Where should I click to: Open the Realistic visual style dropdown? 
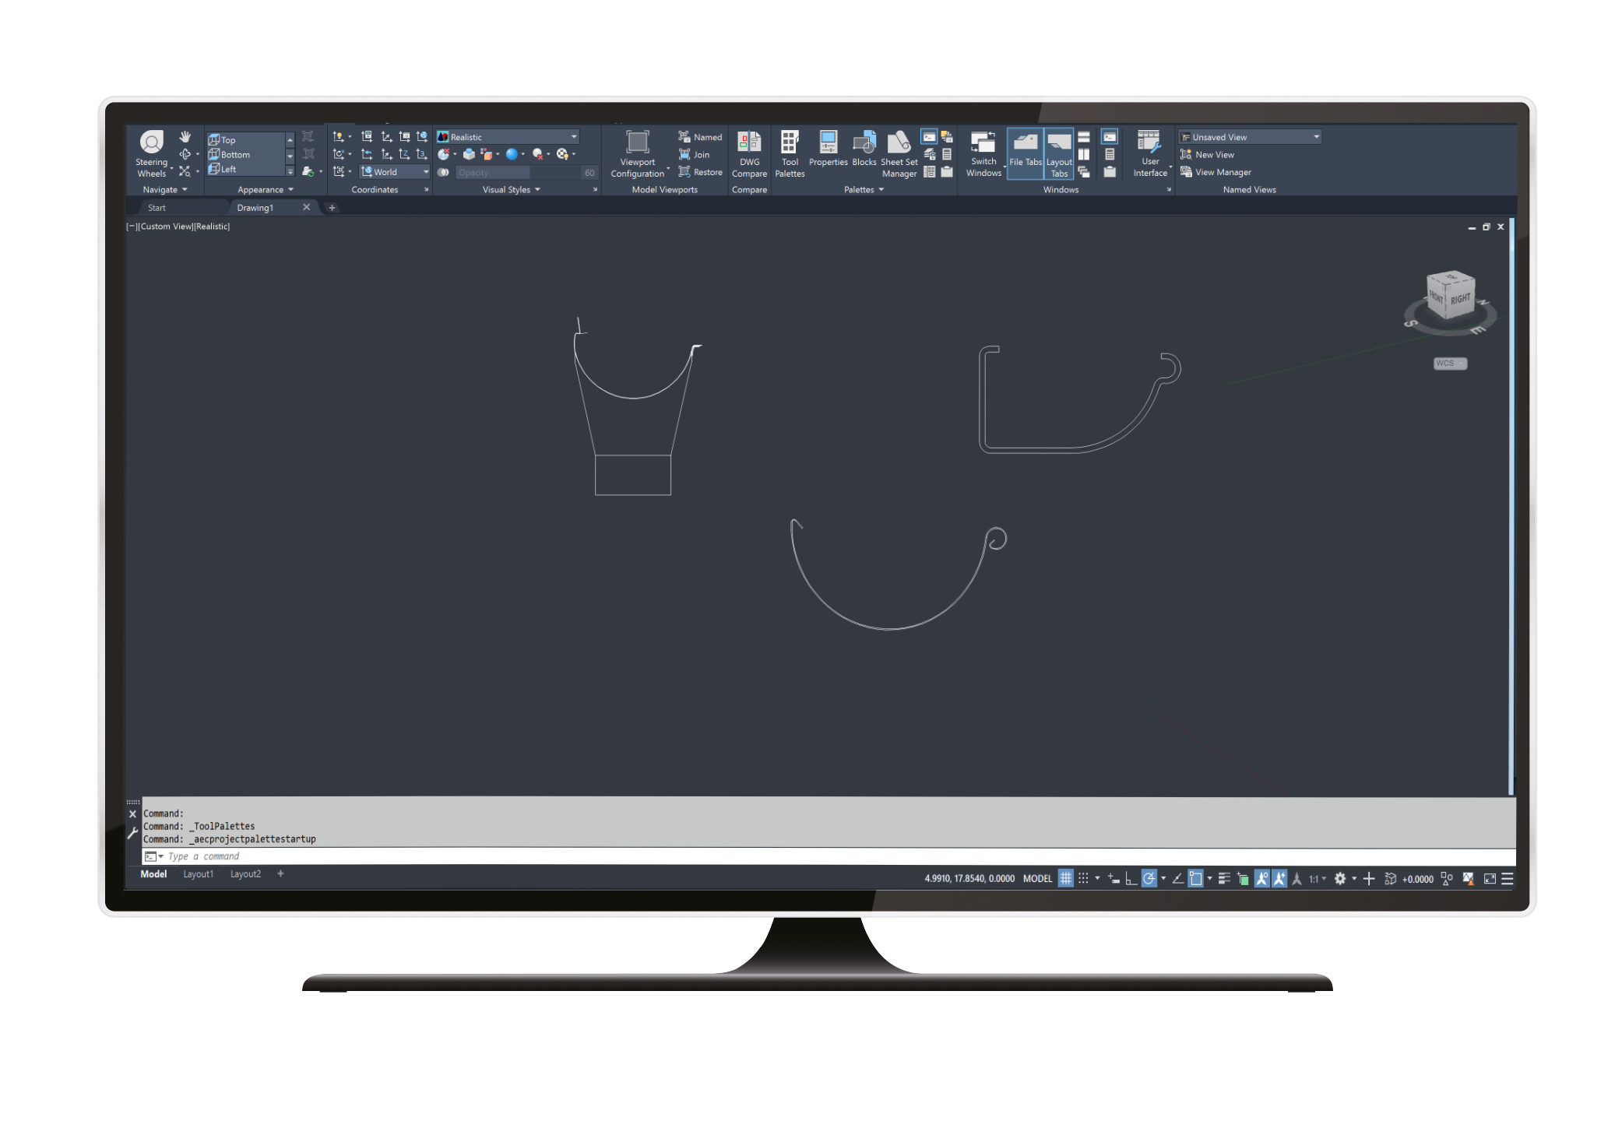(574, 136)
